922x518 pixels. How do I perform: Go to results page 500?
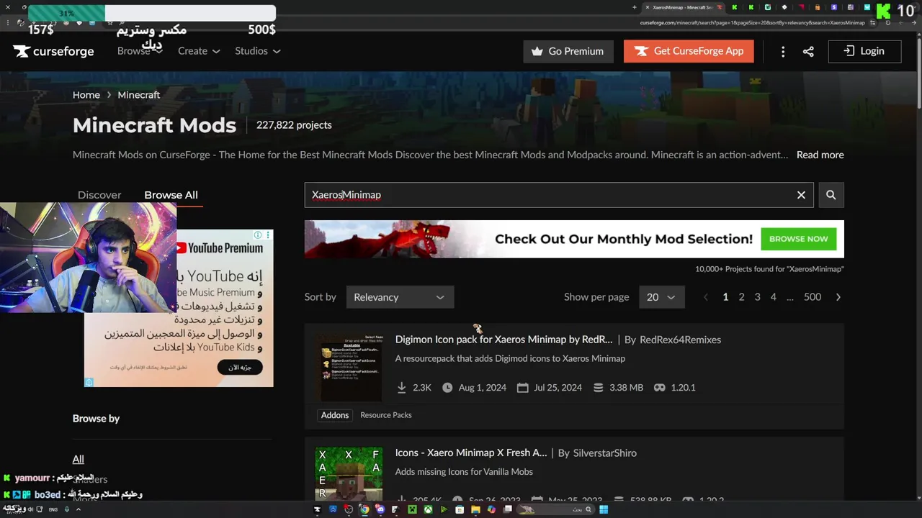tap(813, 297)
